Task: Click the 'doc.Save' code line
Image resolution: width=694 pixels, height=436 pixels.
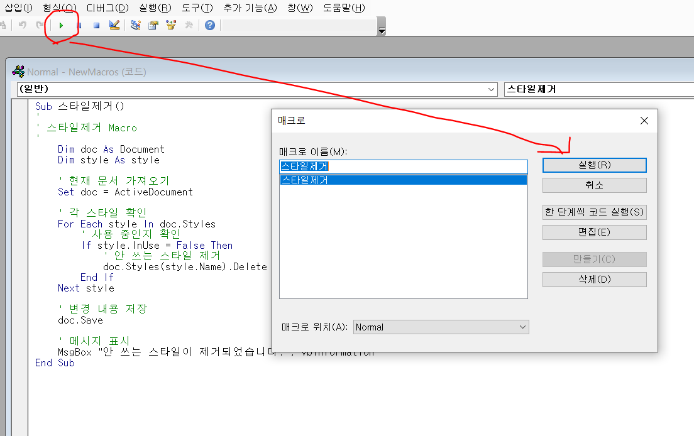Action: 80,320
